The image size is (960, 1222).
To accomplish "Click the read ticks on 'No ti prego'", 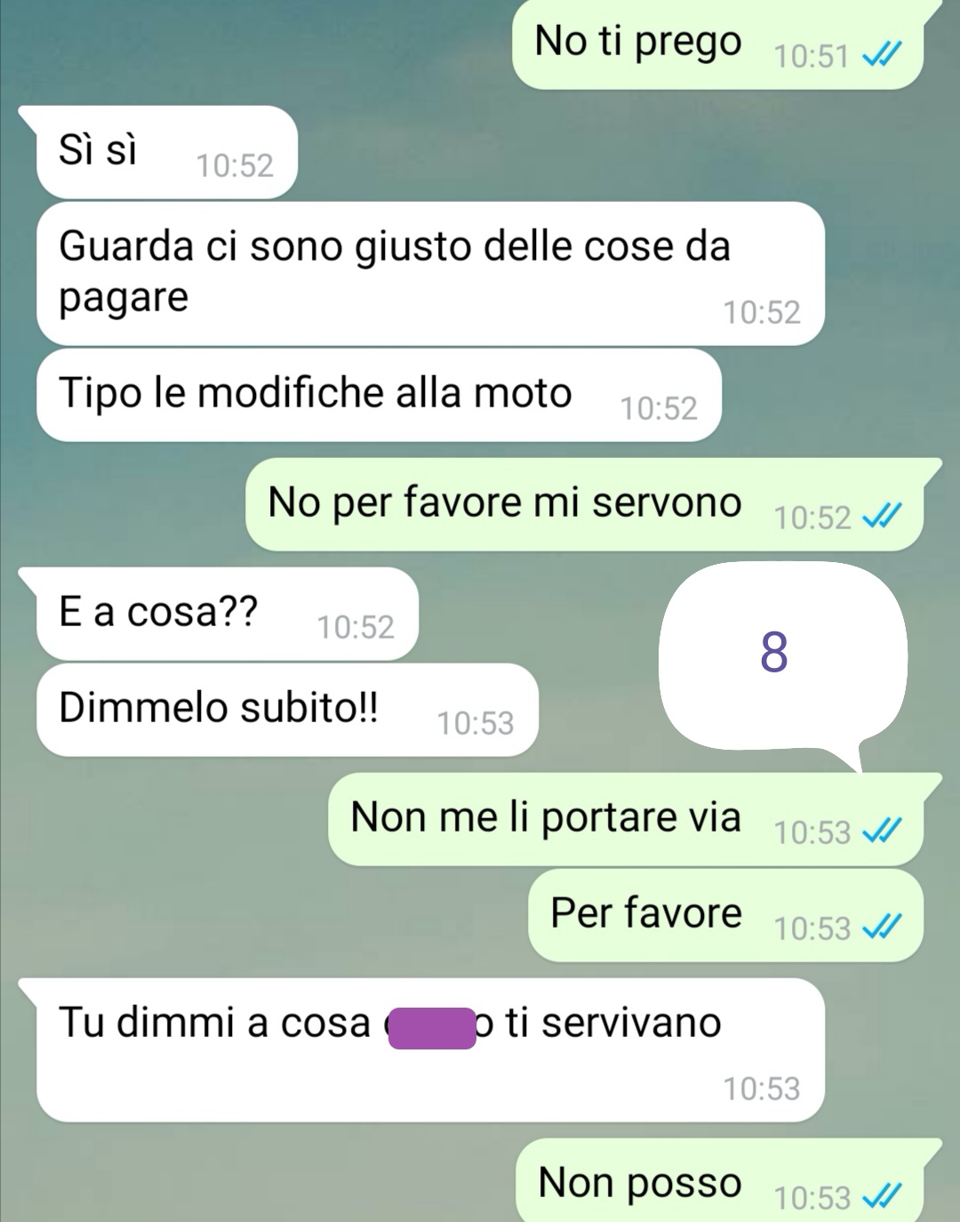I will [883, 56].
